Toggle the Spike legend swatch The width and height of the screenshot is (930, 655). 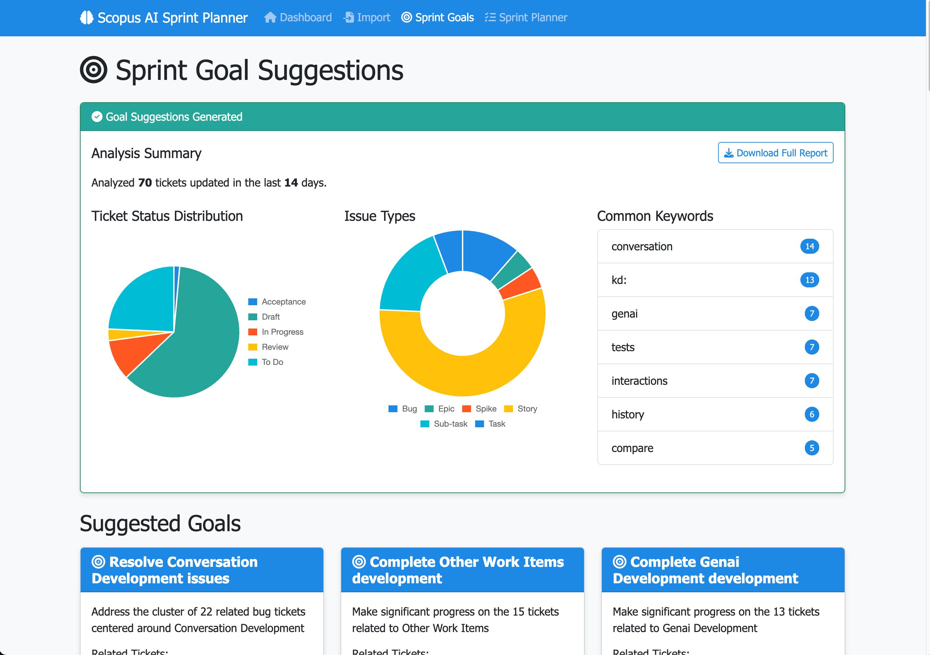coord(467,409)
